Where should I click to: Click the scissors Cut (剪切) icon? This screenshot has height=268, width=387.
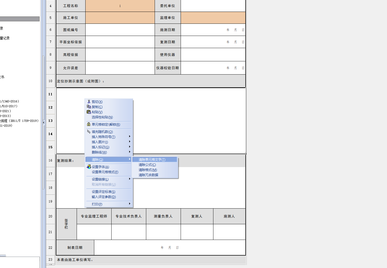coord(89,102)
